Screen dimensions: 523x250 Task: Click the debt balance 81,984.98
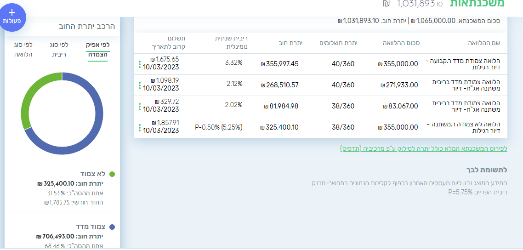281,106
